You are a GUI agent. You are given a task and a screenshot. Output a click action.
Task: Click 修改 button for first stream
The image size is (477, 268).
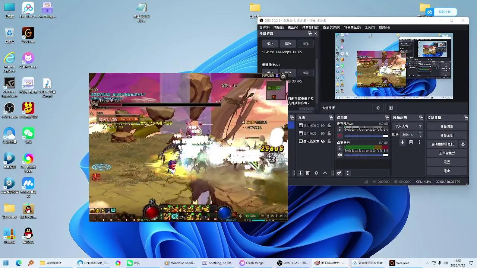pos(288,44)
